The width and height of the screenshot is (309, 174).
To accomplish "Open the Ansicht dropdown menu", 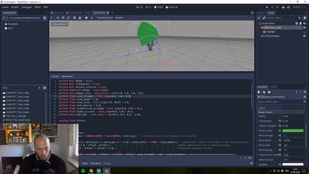I will click(119, 18).
